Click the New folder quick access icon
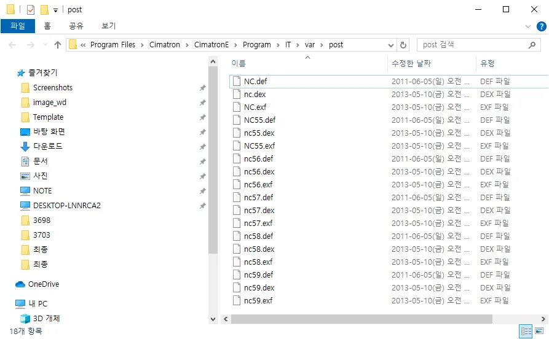This screenshot has height=339, width=549. [44, 9]
